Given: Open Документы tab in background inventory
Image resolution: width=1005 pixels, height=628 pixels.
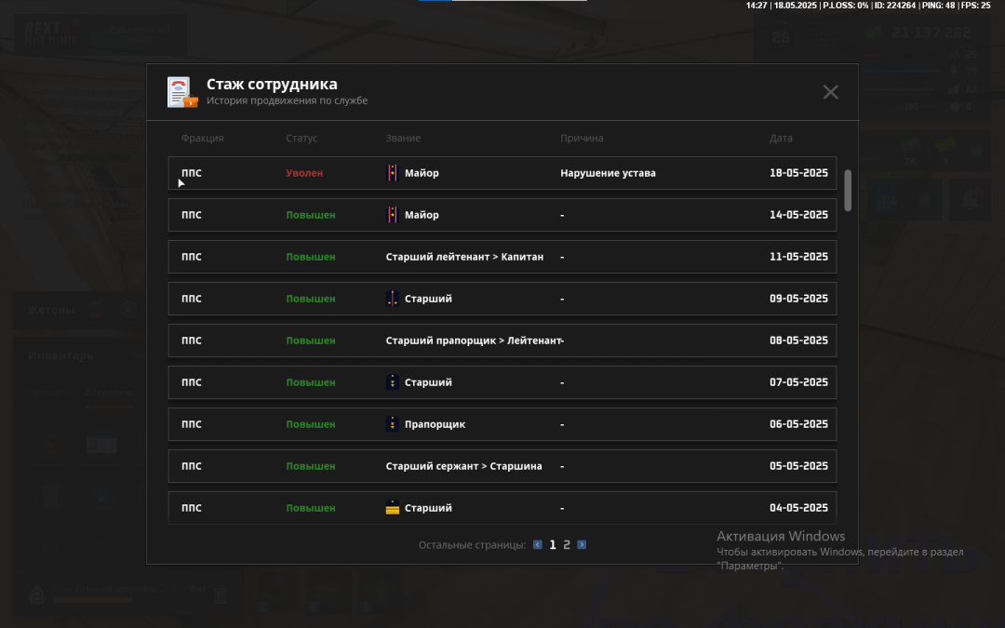Looking at the screenshot, I should (x=108, y=393).
